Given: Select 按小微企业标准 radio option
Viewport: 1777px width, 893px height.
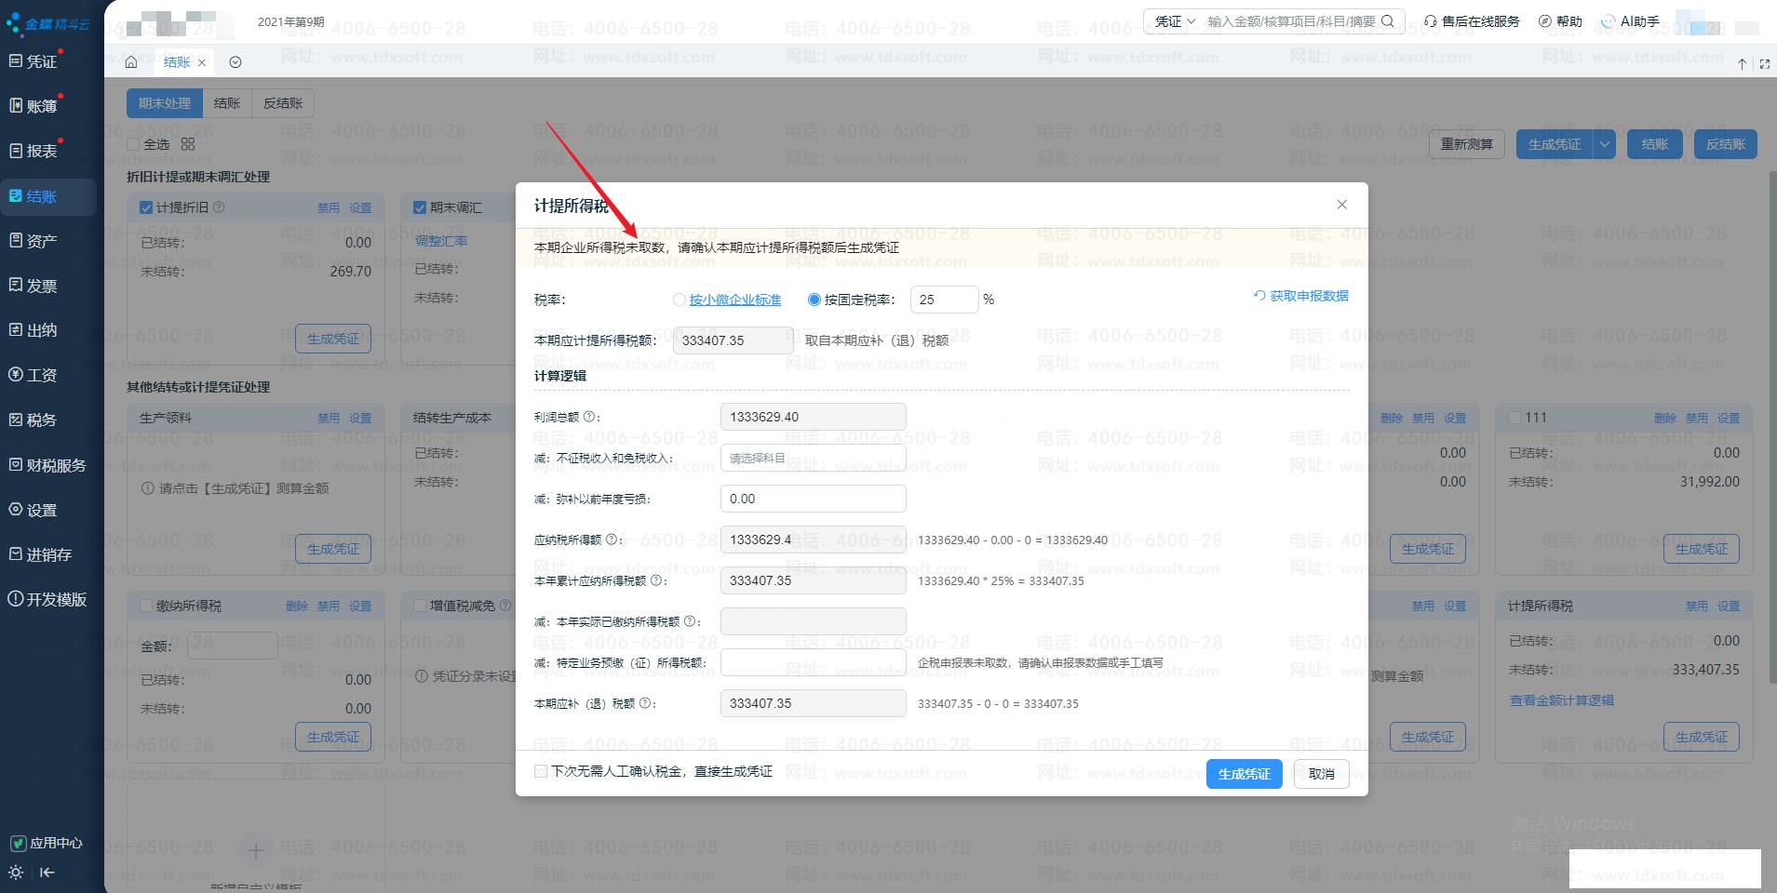Looking at the screenshot, I should tap(680, 300).
